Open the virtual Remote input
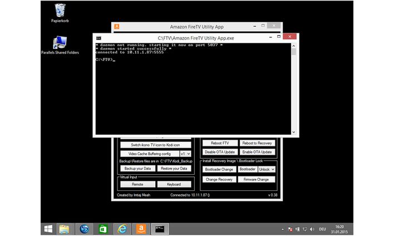The image size is (394, 236). (137, 184)
